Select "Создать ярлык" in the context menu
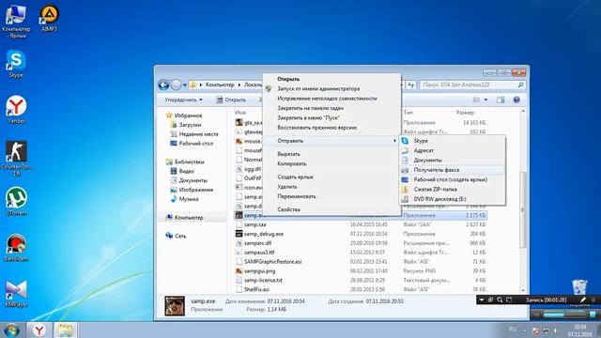601x338 pixels. tap(331, 177)
